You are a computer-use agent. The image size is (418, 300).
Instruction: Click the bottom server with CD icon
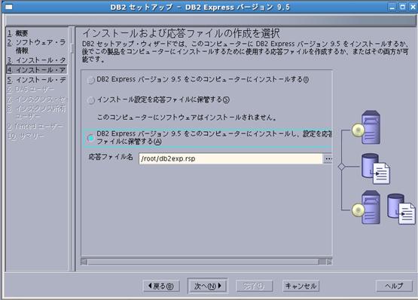click(x=367, y=207)
